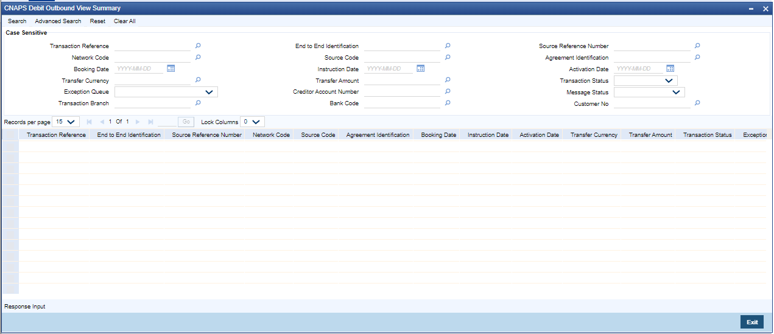774x334 pixels.
Task: Click Transfer Amount column header
Action: click(x=650, y=135)
